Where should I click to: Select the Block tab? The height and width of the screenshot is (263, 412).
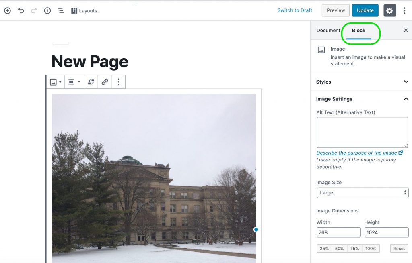pyautogui.click(x=358, y=31)
